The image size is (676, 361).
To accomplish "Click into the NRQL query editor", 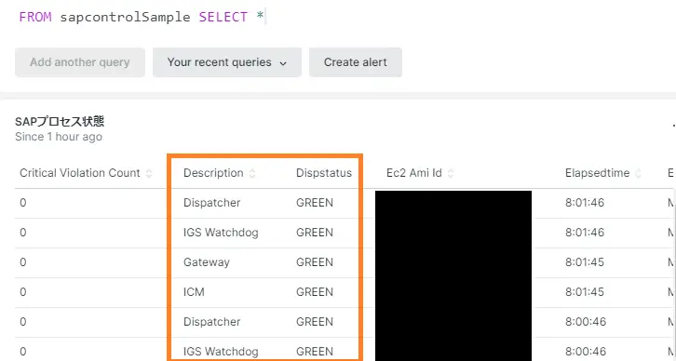I will click(x=336, y=18).
